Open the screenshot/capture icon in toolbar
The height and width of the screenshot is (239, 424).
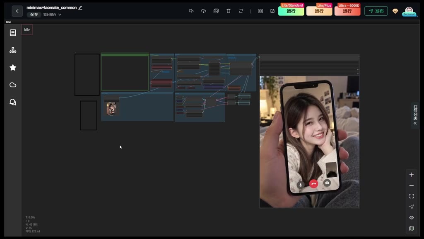tap(216, 11)
